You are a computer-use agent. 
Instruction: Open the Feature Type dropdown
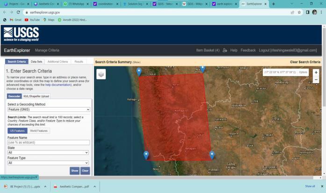tap(48, 163)
